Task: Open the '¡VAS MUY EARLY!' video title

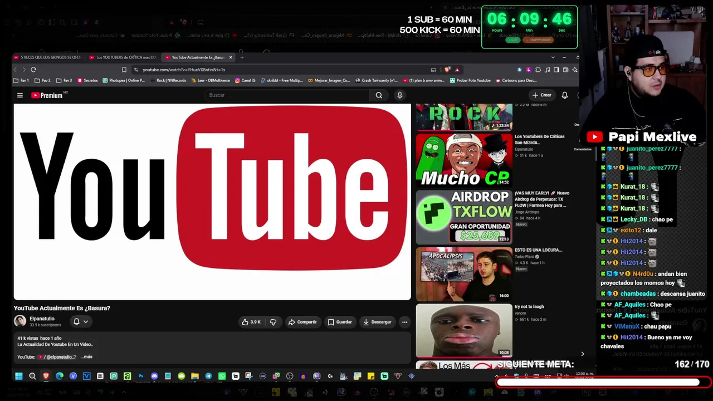Action: (x=542, y=199)
